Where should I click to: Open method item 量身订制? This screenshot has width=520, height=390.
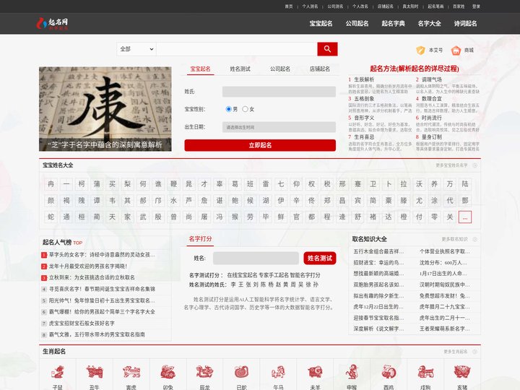(x=431, y=137)
